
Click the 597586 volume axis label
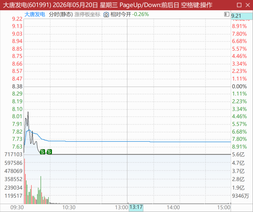(13, 163)
